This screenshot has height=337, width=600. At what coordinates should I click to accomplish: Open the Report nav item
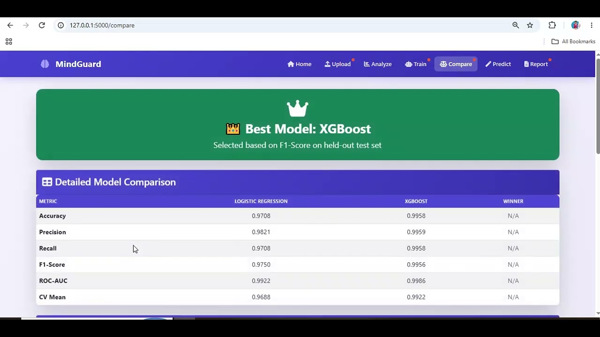[536, 64]
